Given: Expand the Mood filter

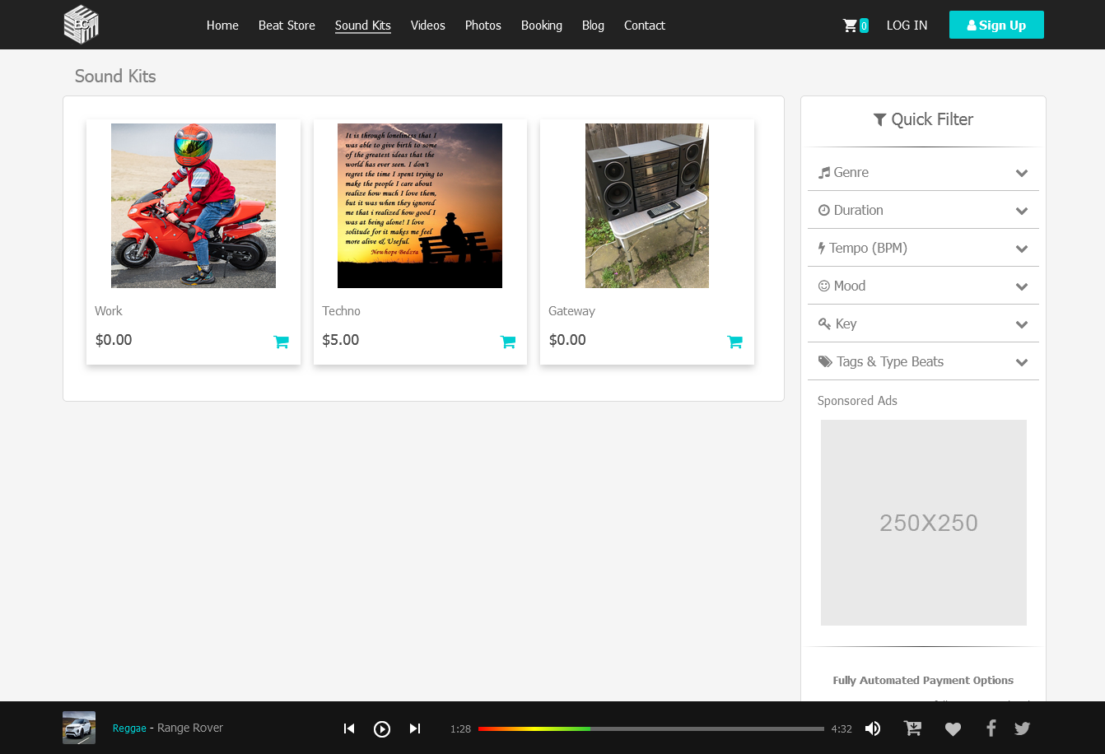Looking at the screenshot, I should (923, 286).
